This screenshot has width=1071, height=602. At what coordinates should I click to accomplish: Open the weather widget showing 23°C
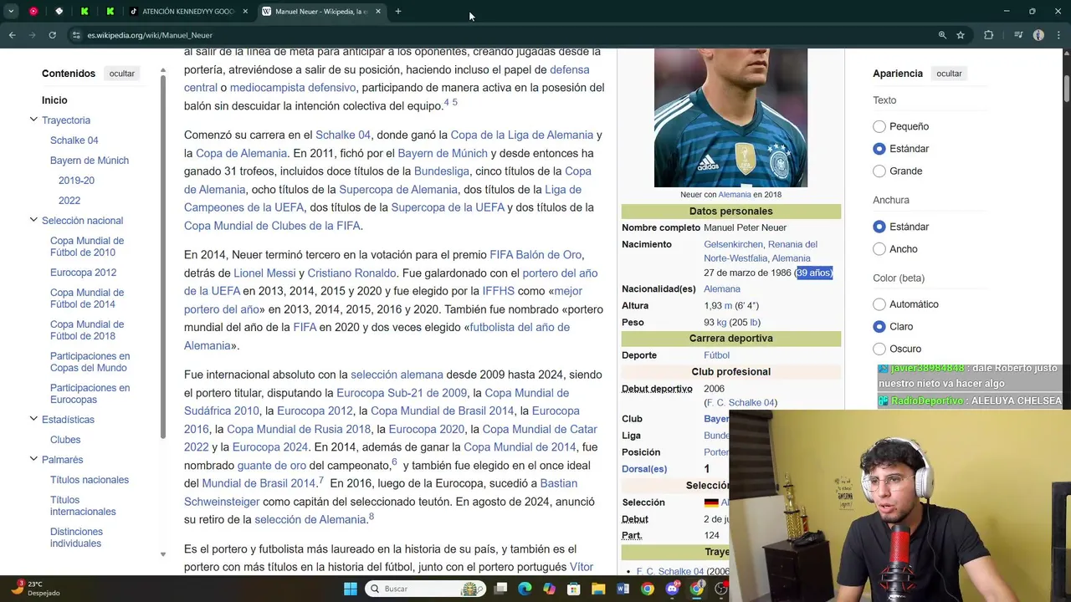tap(35, 589)
